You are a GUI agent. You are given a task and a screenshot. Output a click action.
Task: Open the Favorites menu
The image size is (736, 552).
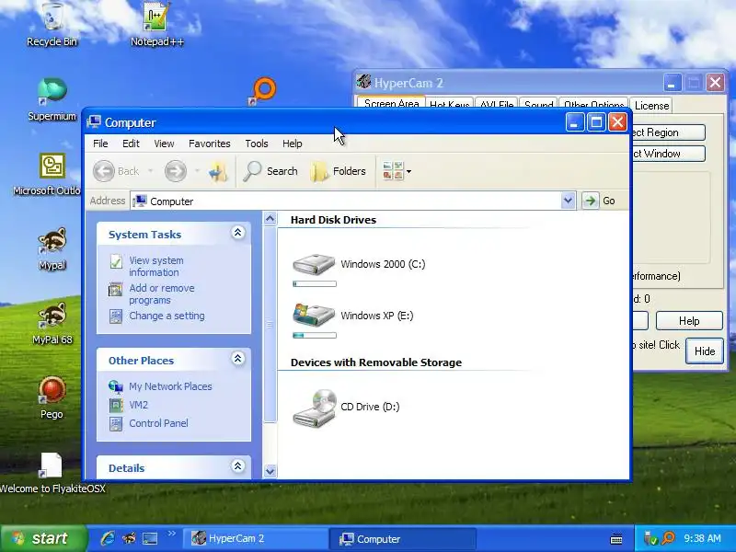click(x=210, y=144)
